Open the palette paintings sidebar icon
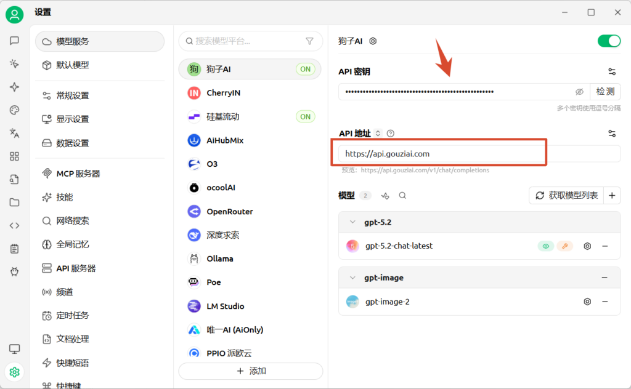 coord(15,110)
